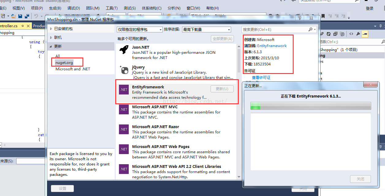
Task: Click the 关闭 button in update dialog
Action: point(360,179)
